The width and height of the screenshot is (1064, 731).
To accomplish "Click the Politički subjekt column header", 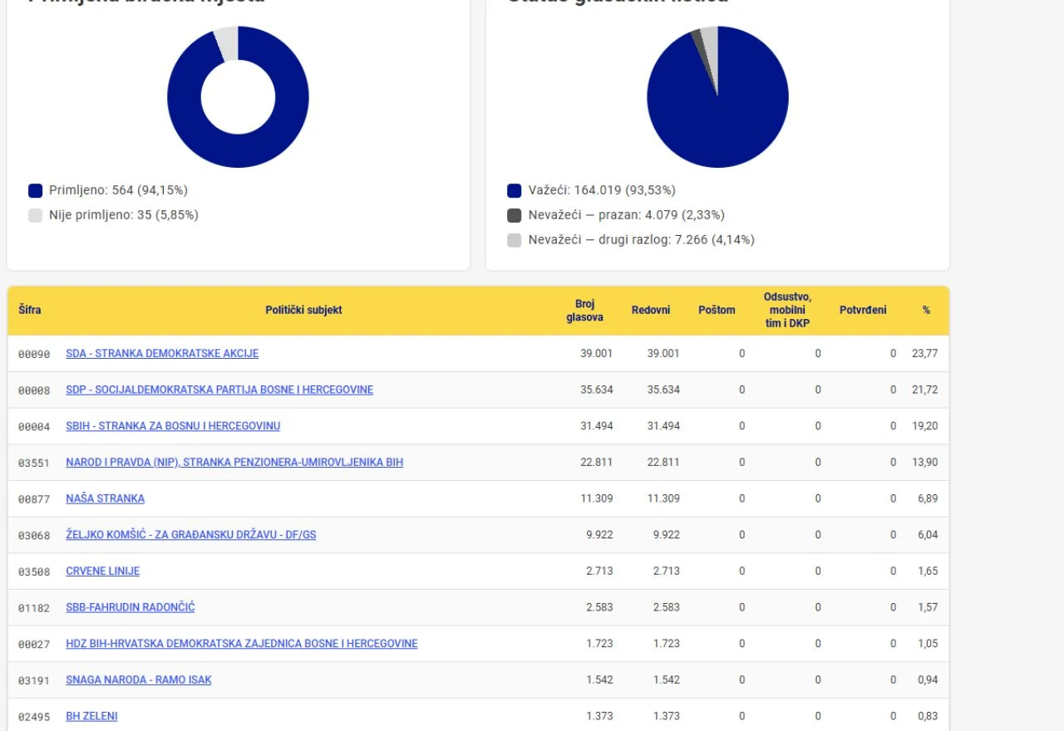I will click(x=304, y=311).
